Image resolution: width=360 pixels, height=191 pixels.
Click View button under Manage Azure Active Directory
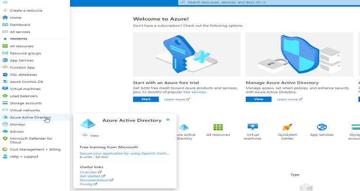pyautogui.click(x=258, y=99)
